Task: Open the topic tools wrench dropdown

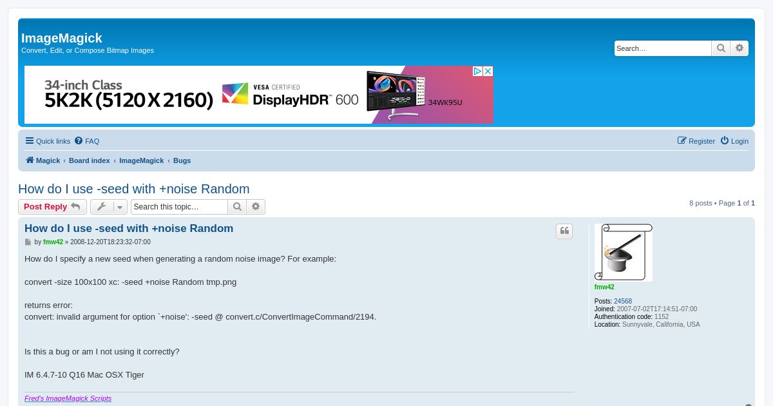Action: tap(109, 207)
